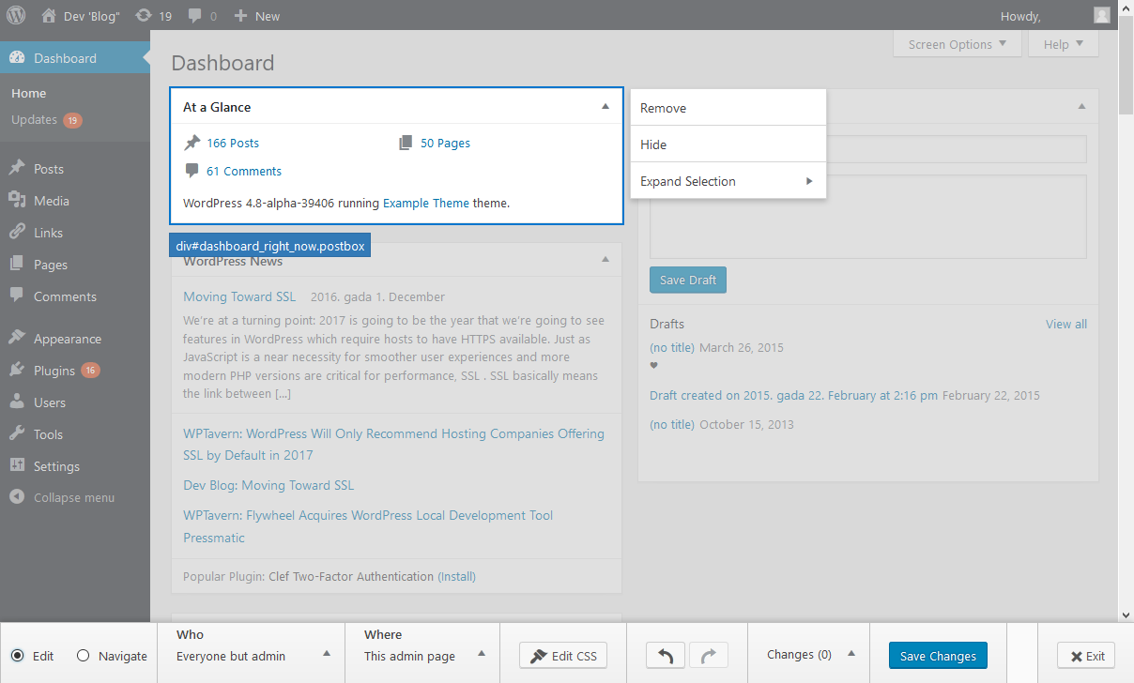Click the Comments icon in sidebar
Viewport: 1134px width, 683px height.
(17, 296)
